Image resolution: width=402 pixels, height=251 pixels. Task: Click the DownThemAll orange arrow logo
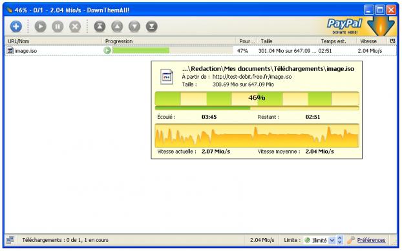coord(381,26)
